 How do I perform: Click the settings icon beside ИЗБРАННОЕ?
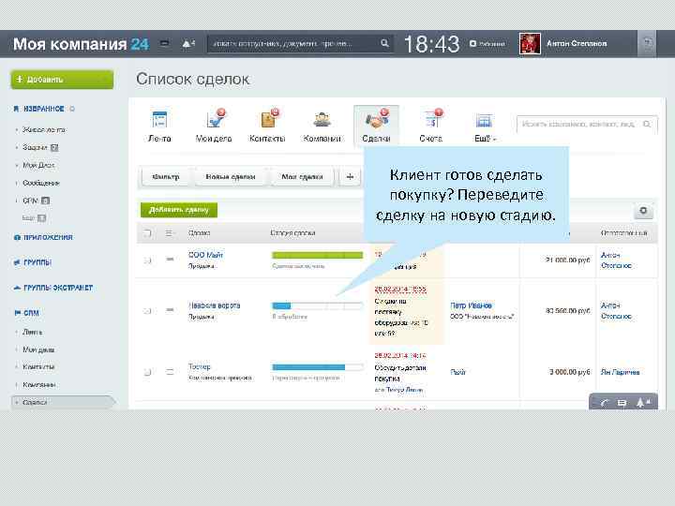tap(72, 109)
